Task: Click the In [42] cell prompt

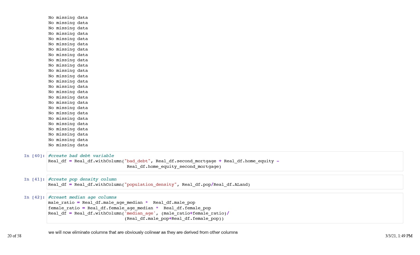Action: click(x=34, y=197)
